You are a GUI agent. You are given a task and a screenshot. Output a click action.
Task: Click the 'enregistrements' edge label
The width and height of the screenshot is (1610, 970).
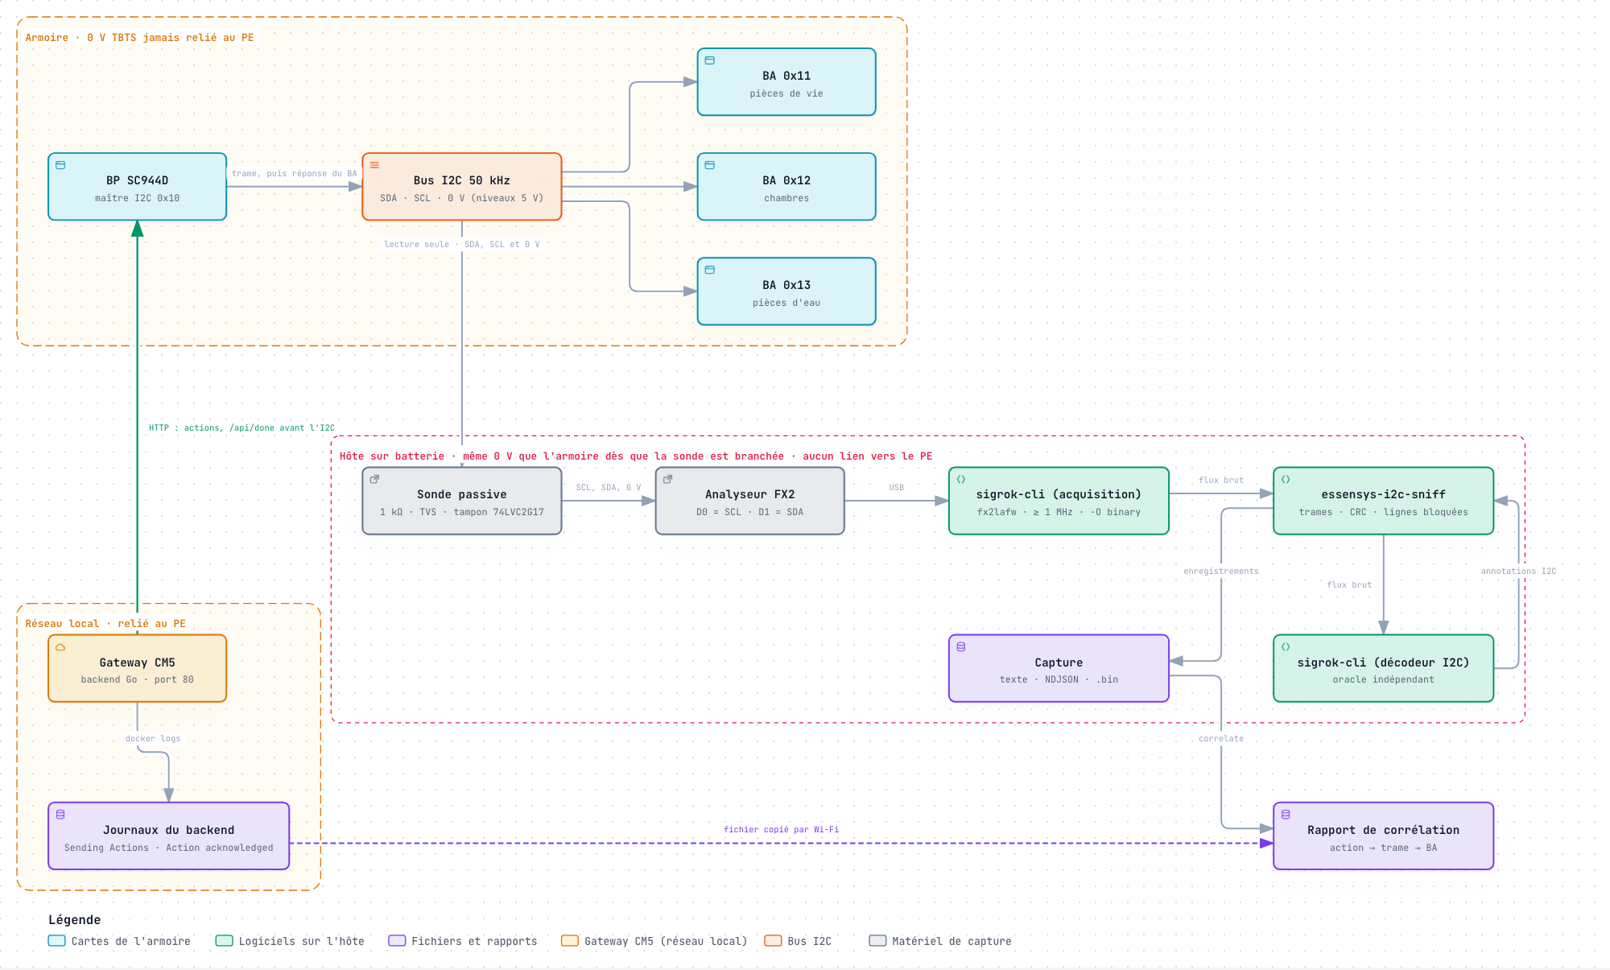1221,571
